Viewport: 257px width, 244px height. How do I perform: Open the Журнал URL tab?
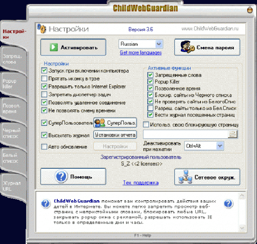click(x=13, y=186)
